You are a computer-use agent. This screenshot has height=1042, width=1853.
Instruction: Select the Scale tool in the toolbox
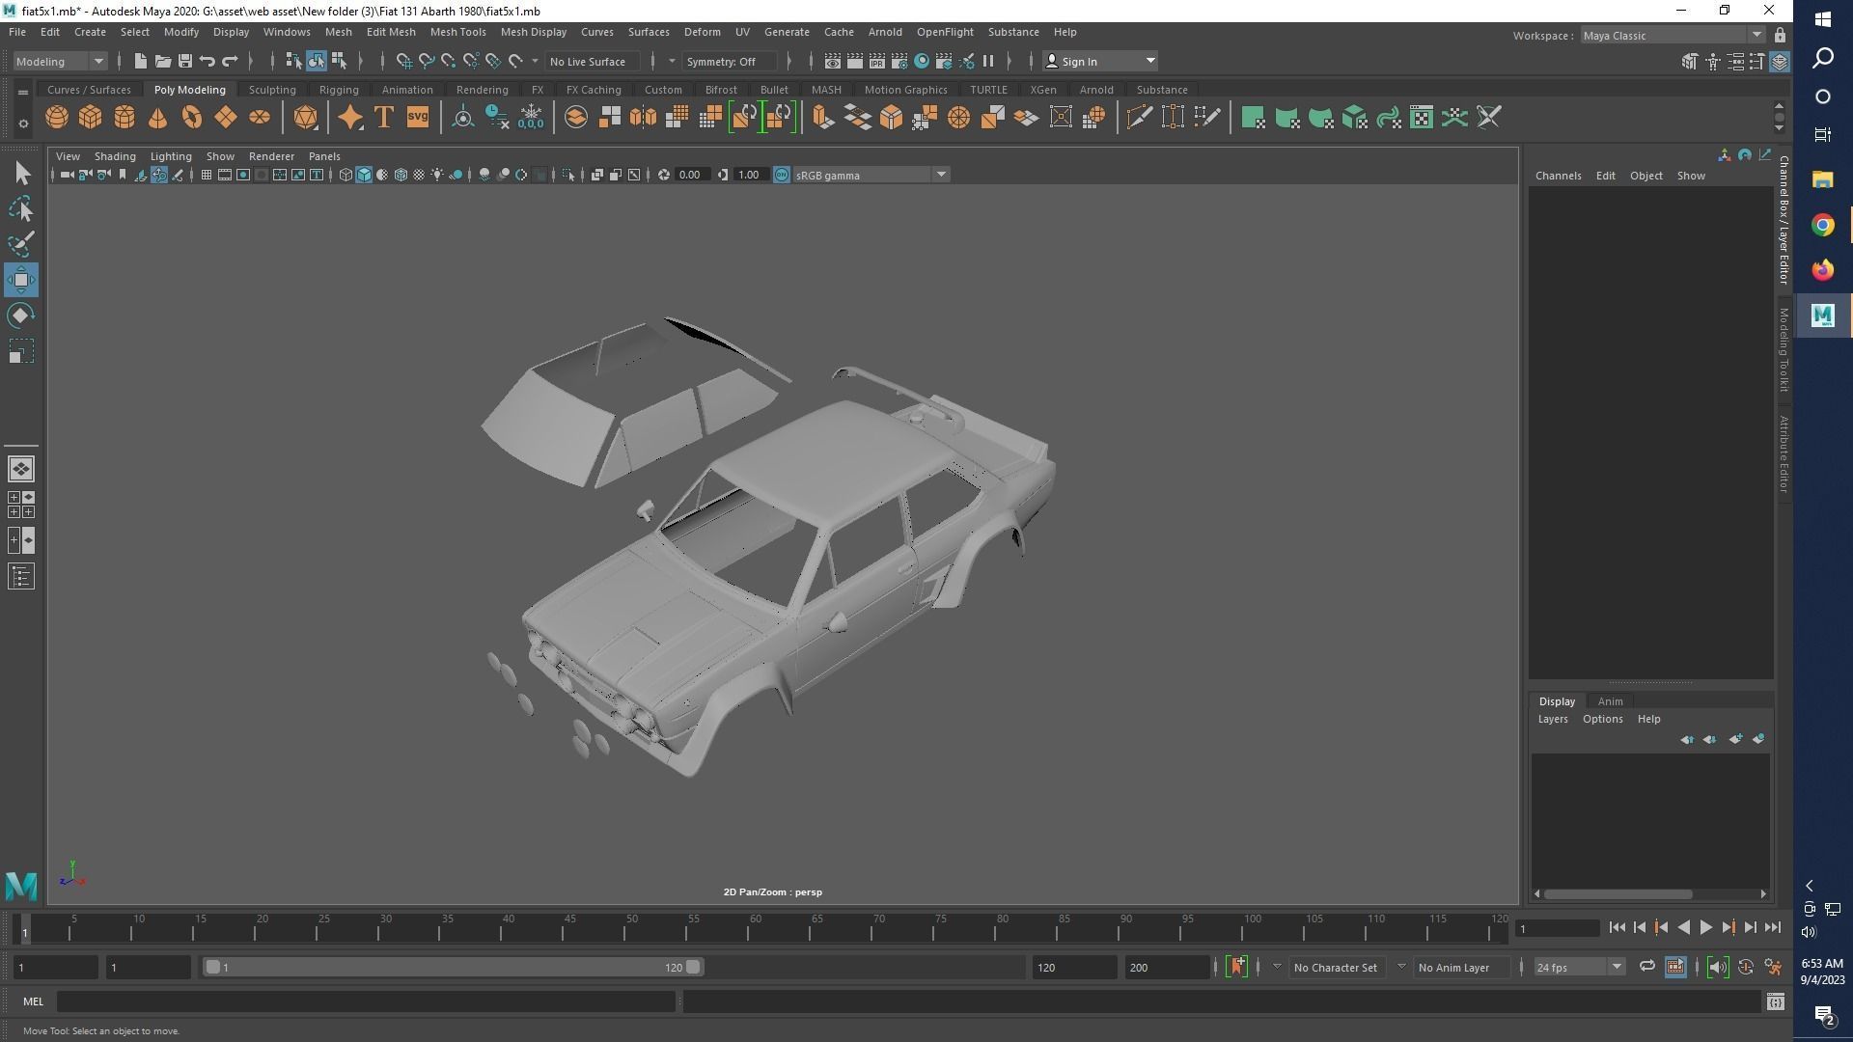point(21,351)
